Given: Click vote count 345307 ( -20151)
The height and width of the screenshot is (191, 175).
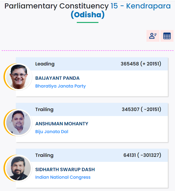Looking at the screenshot, I should (x=141, y=109).
